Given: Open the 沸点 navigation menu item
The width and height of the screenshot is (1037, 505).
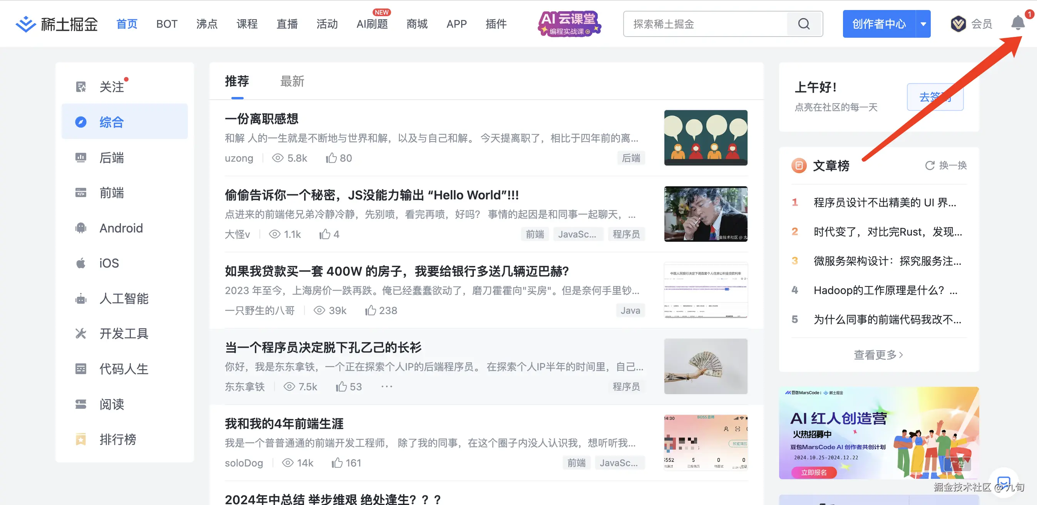Looking at the screenshot, I should pos(207,24).
